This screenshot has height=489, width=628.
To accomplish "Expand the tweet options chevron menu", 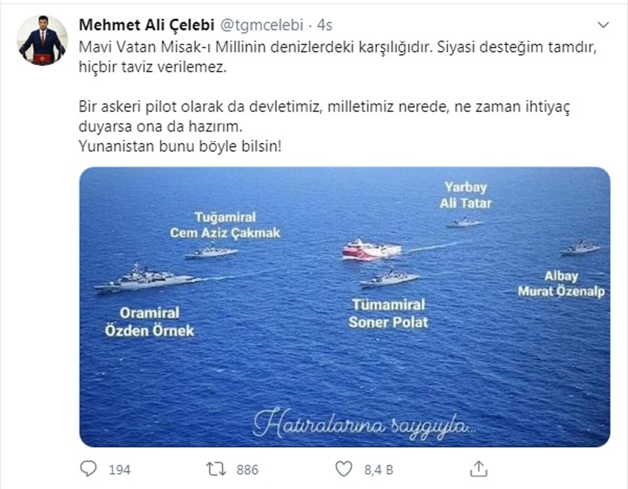I will [x=603, y=25].
